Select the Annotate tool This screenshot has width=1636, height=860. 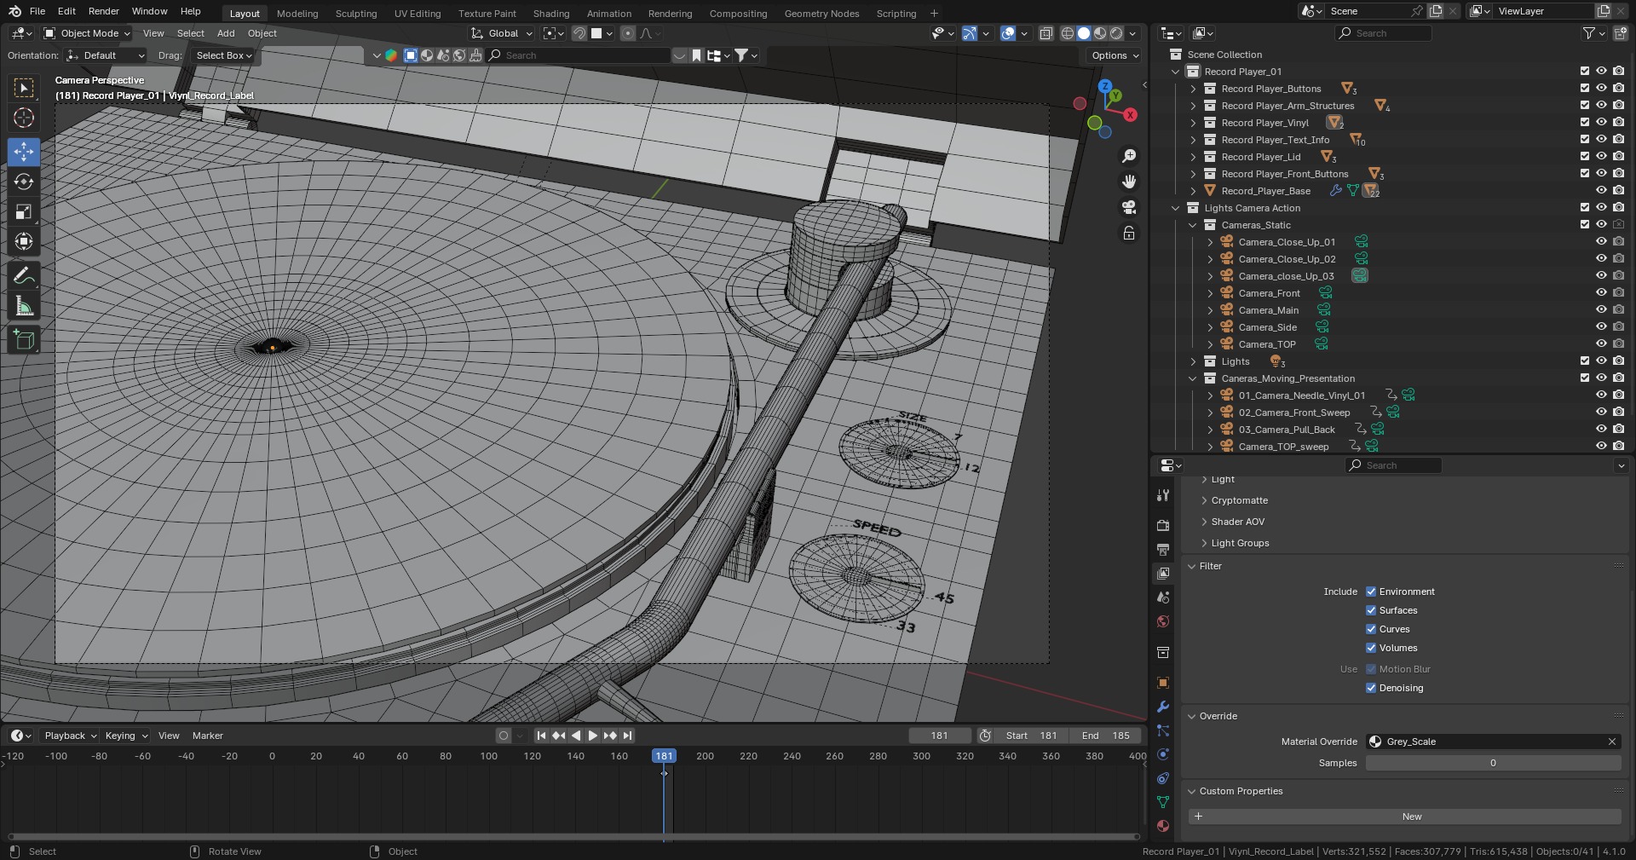pos(24,276)
